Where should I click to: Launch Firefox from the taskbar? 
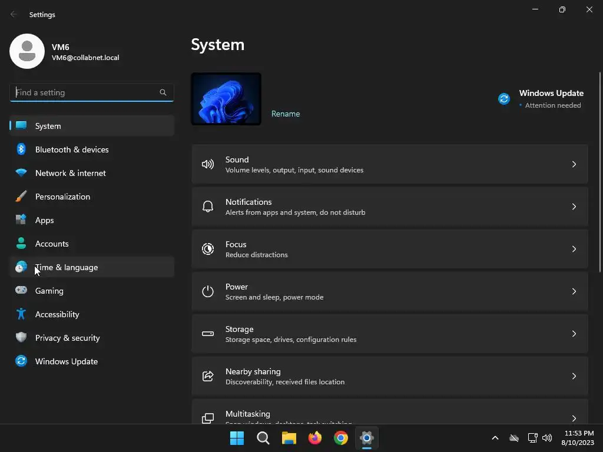[x=315, y=438]
